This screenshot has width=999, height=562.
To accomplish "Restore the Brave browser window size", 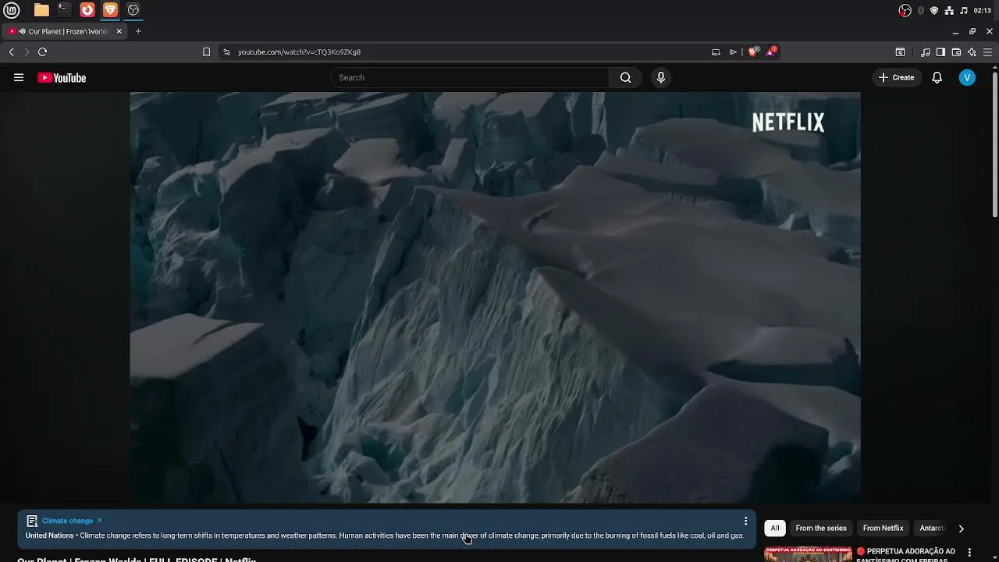I will 972,31.
